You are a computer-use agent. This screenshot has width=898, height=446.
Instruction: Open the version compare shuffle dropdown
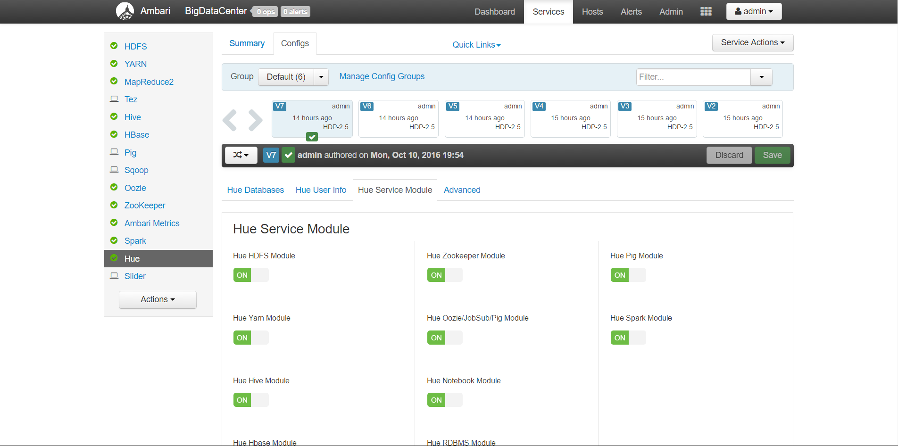pos(241,155)
